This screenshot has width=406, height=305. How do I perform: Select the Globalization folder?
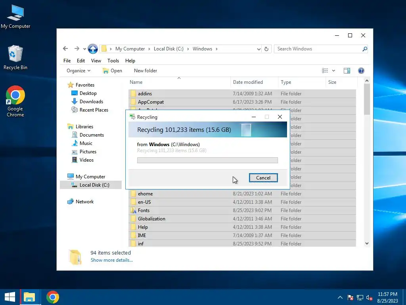click(242, 219)
